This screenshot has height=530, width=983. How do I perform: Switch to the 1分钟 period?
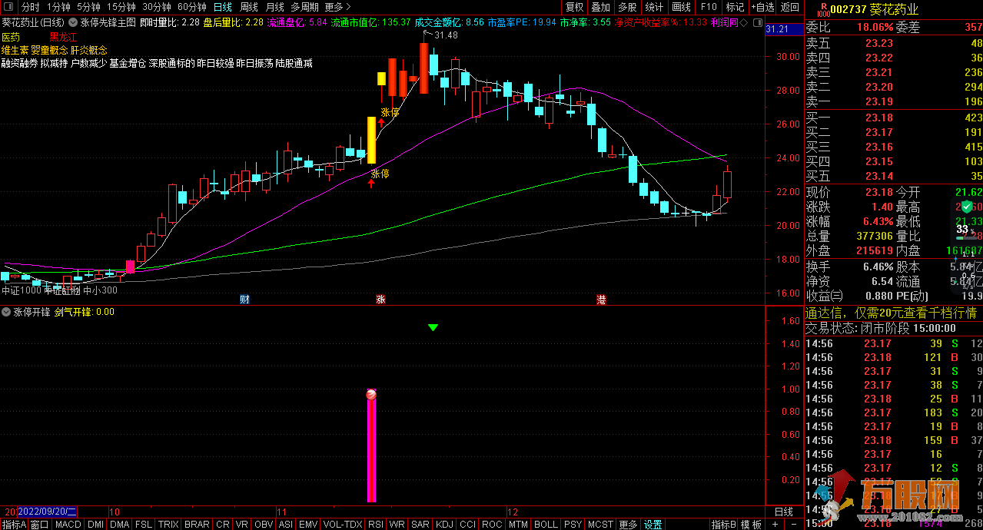(x=58, y=7)
